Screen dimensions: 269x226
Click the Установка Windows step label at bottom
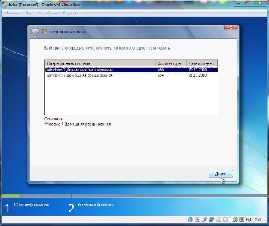tap(95, 204)
